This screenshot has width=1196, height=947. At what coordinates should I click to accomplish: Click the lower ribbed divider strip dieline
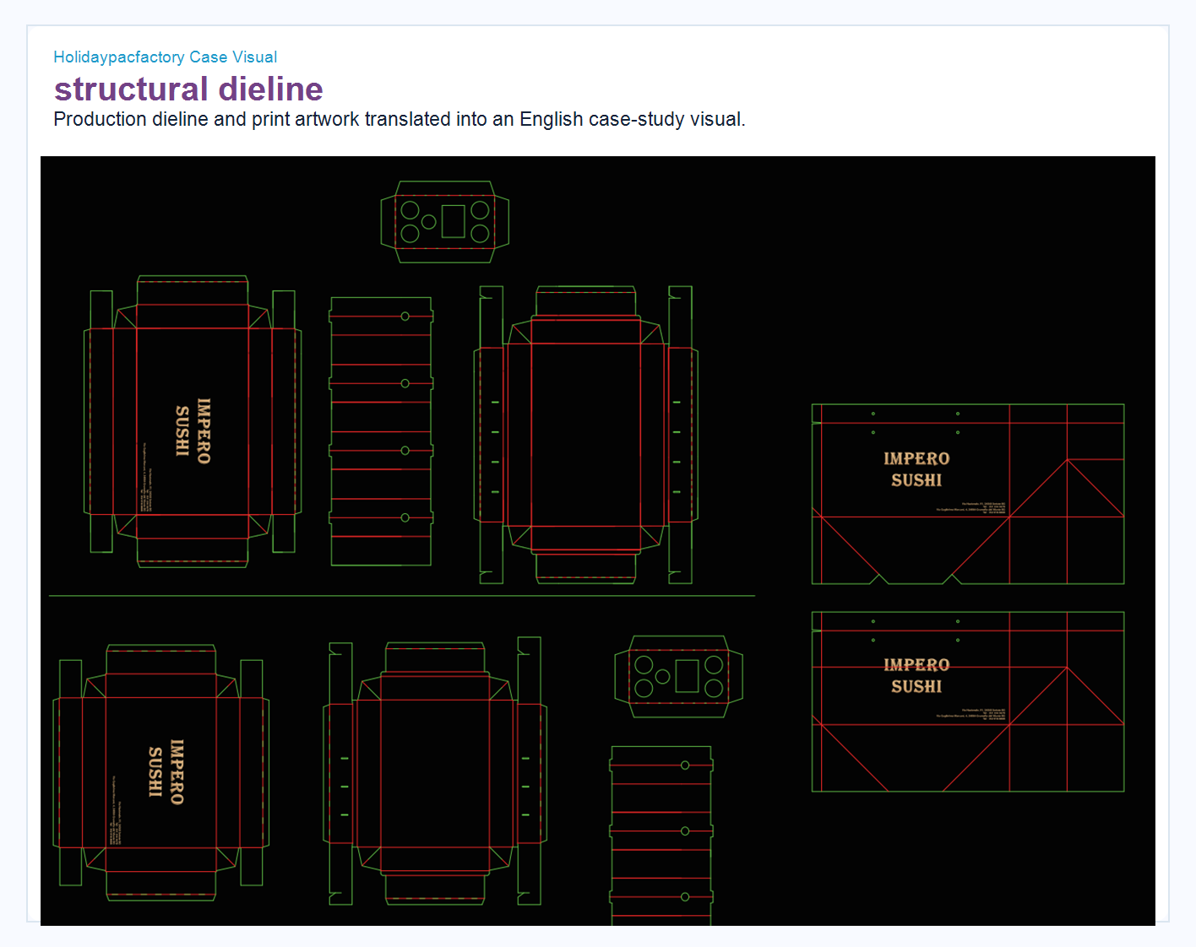(x=661, y=836)
